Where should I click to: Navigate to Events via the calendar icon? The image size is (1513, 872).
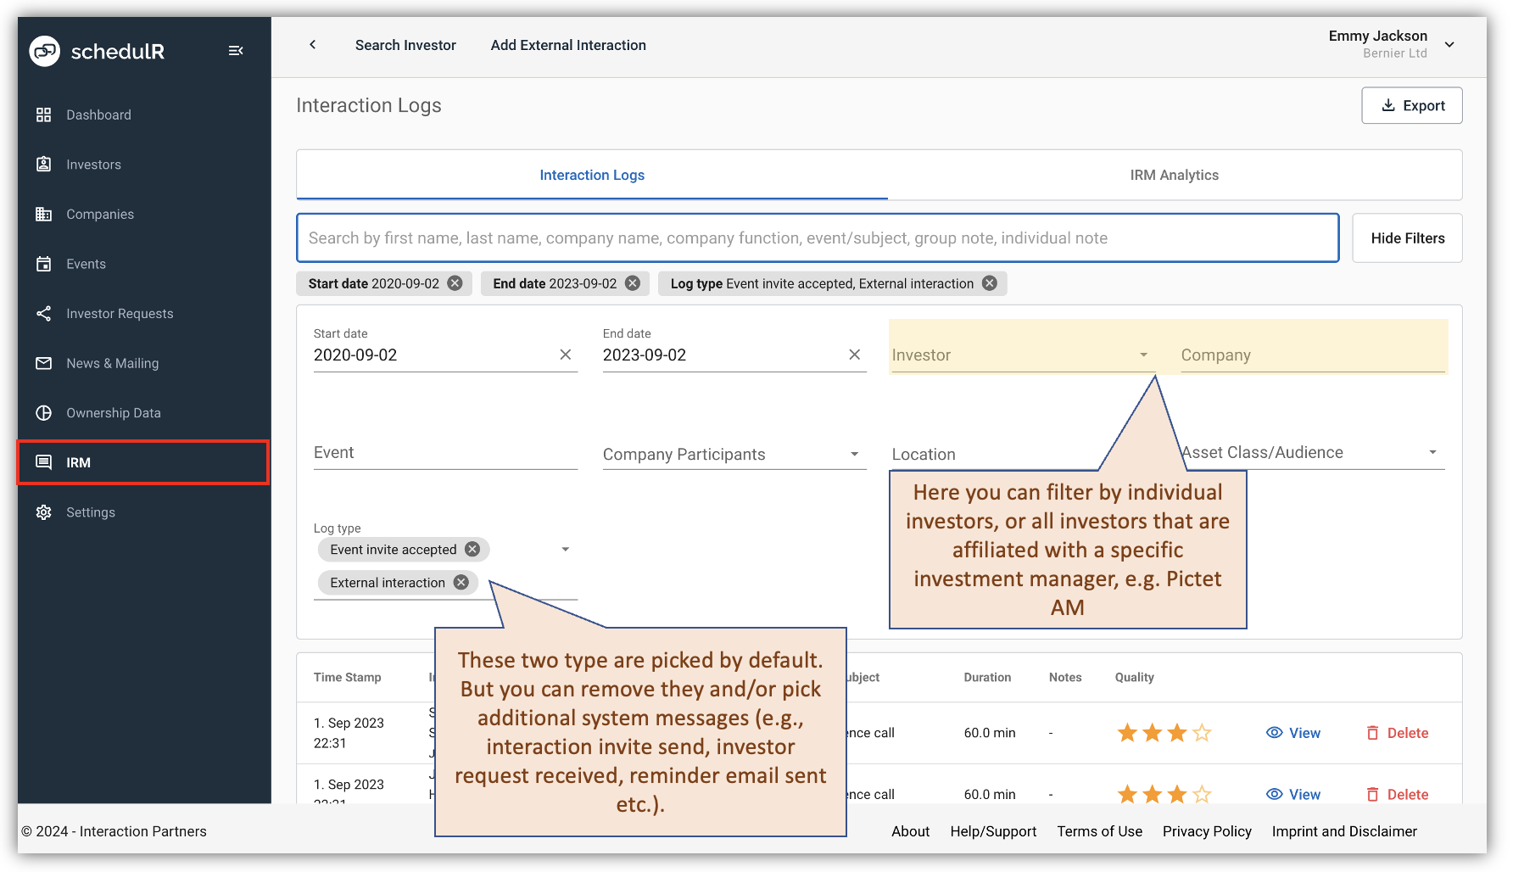(x=86, y=264)
